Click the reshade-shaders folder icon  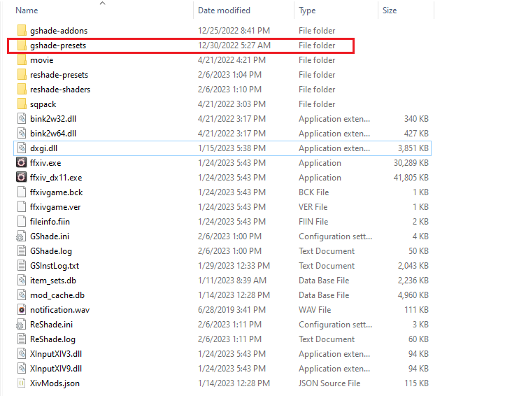(22, 90)
